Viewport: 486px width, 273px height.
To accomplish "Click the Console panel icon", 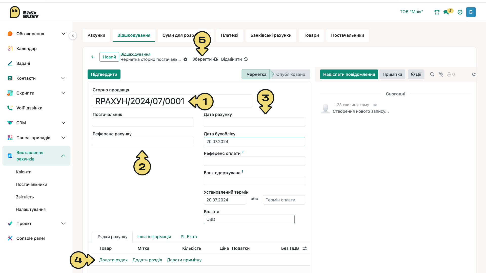I will click(x=10, y=238).
